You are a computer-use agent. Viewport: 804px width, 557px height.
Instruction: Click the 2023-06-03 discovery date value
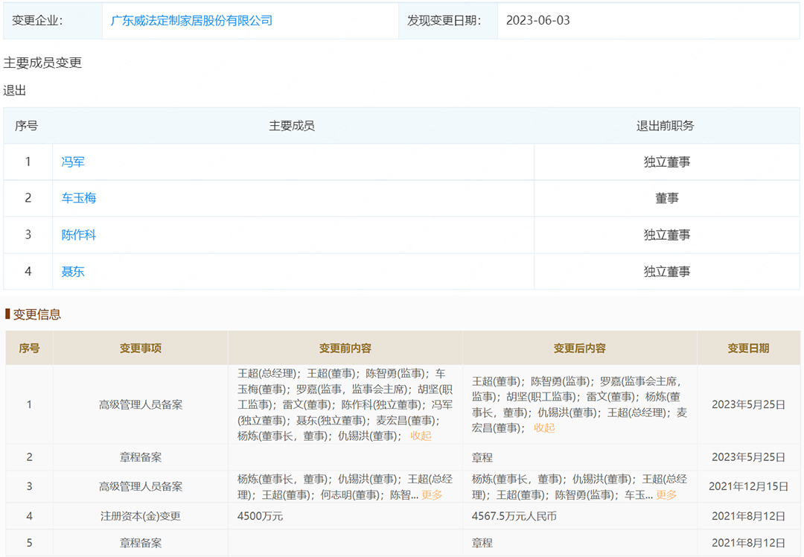[x=538, y=21]
